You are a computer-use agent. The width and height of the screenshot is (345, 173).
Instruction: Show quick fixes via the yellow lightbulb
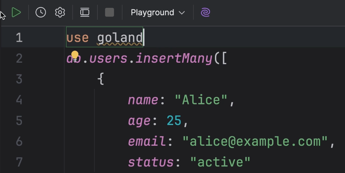[74, 55]
